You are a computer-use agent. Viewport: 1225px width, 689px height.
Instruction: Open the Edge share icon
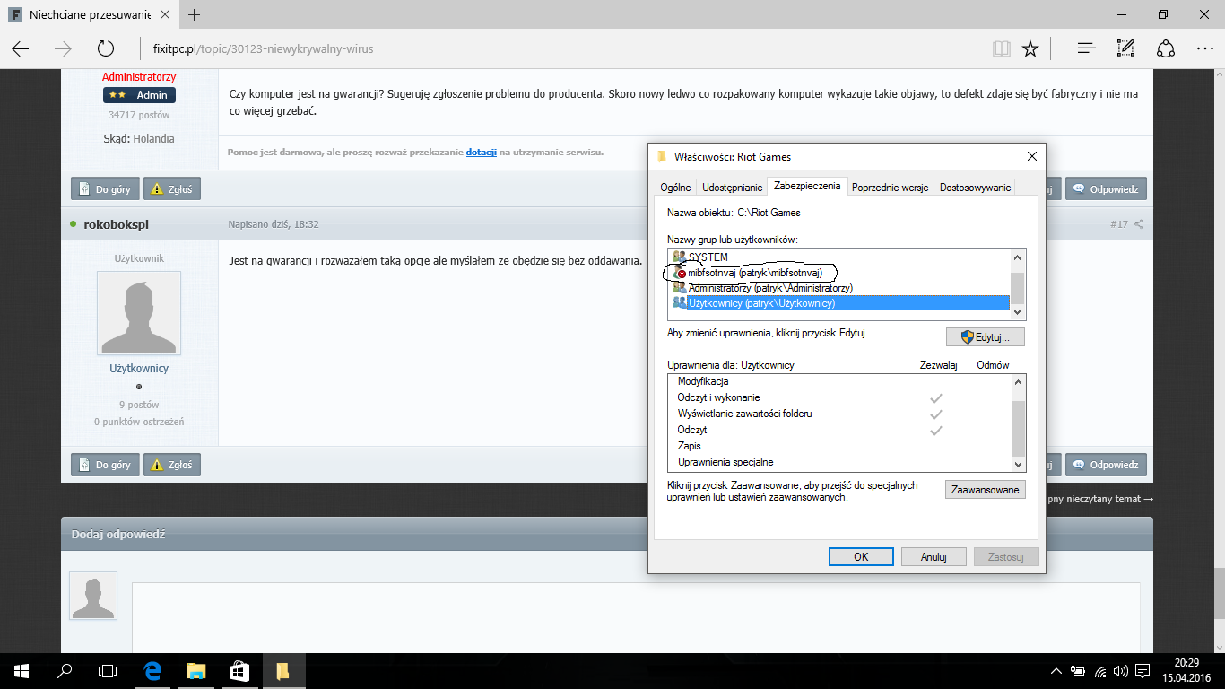tap(1166, 48)
